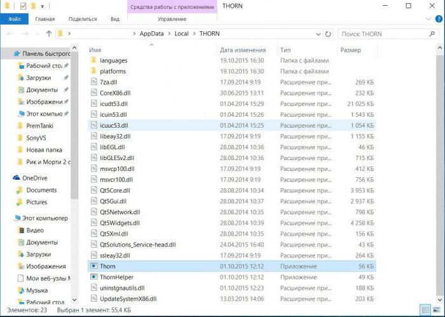Image resolution: width=445 pixels, height=317 pixels.
Task: Click the Thorn application icon
Action: point(94,266)
